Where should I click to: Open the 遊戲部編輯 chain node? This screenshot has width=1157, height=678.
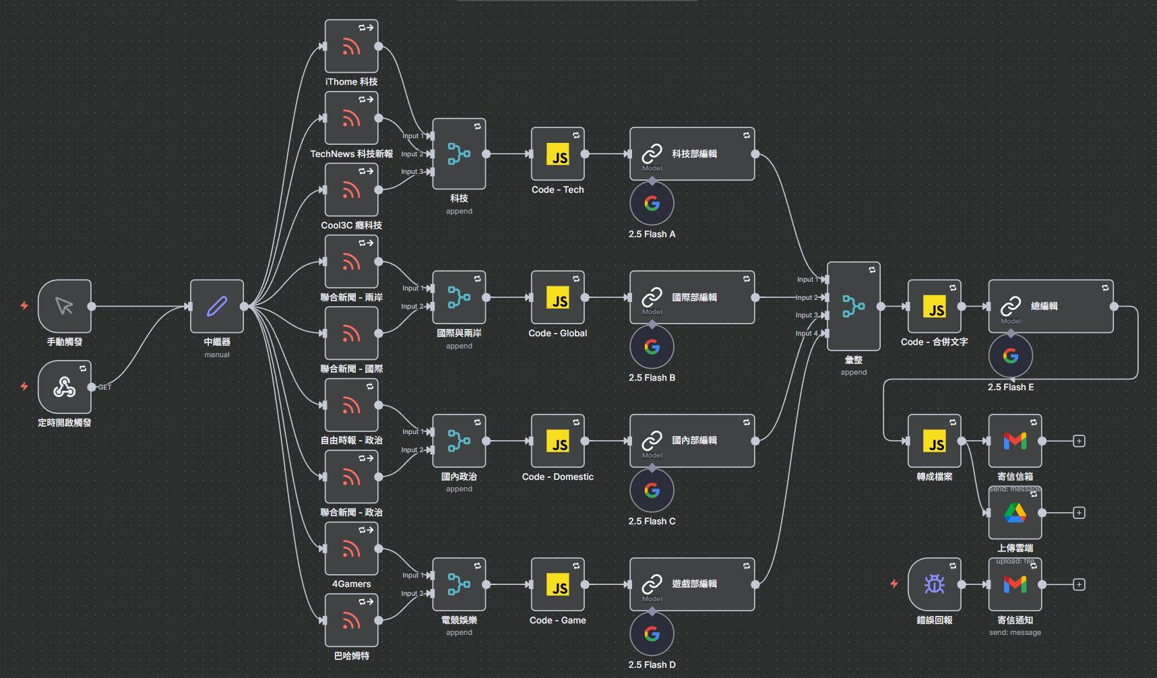coord(692,584)
